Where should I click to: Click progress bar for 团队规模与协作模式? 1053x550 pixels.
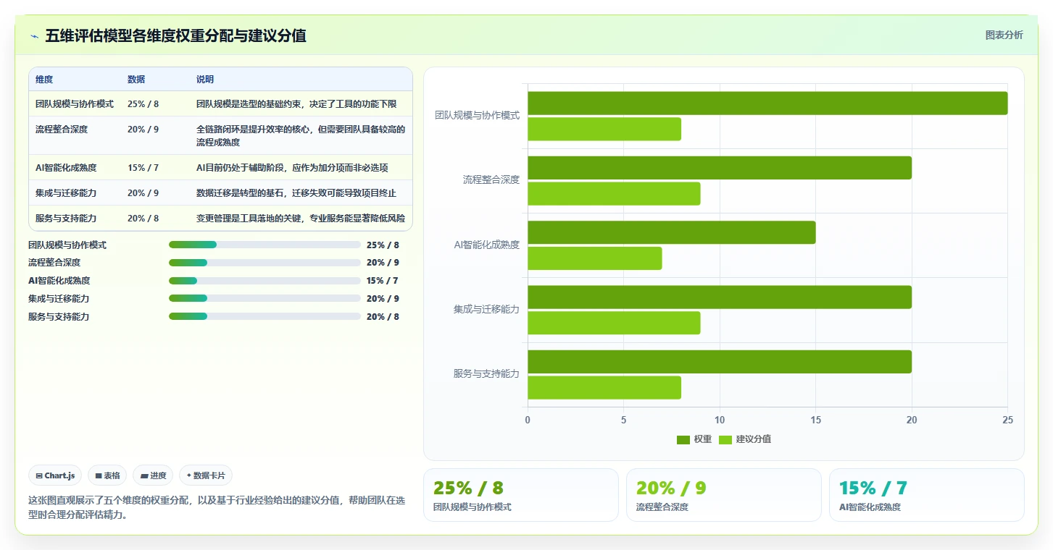(x=265, y=245)
